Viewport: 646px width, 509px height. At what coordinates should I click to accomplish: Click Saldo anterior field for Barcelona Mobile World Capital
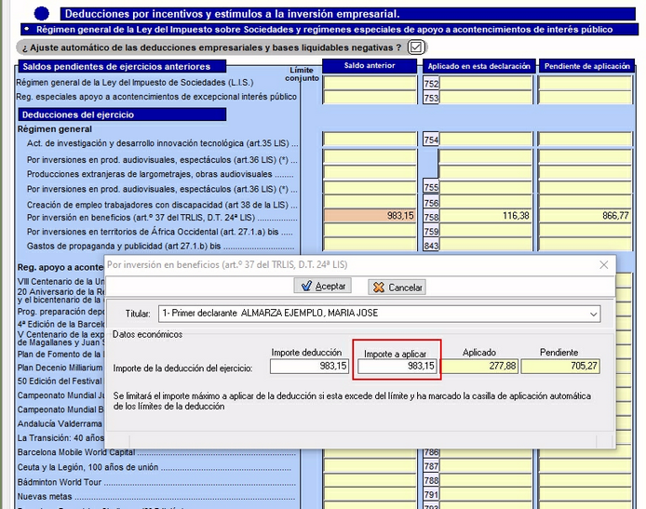(x=370, y=452)
